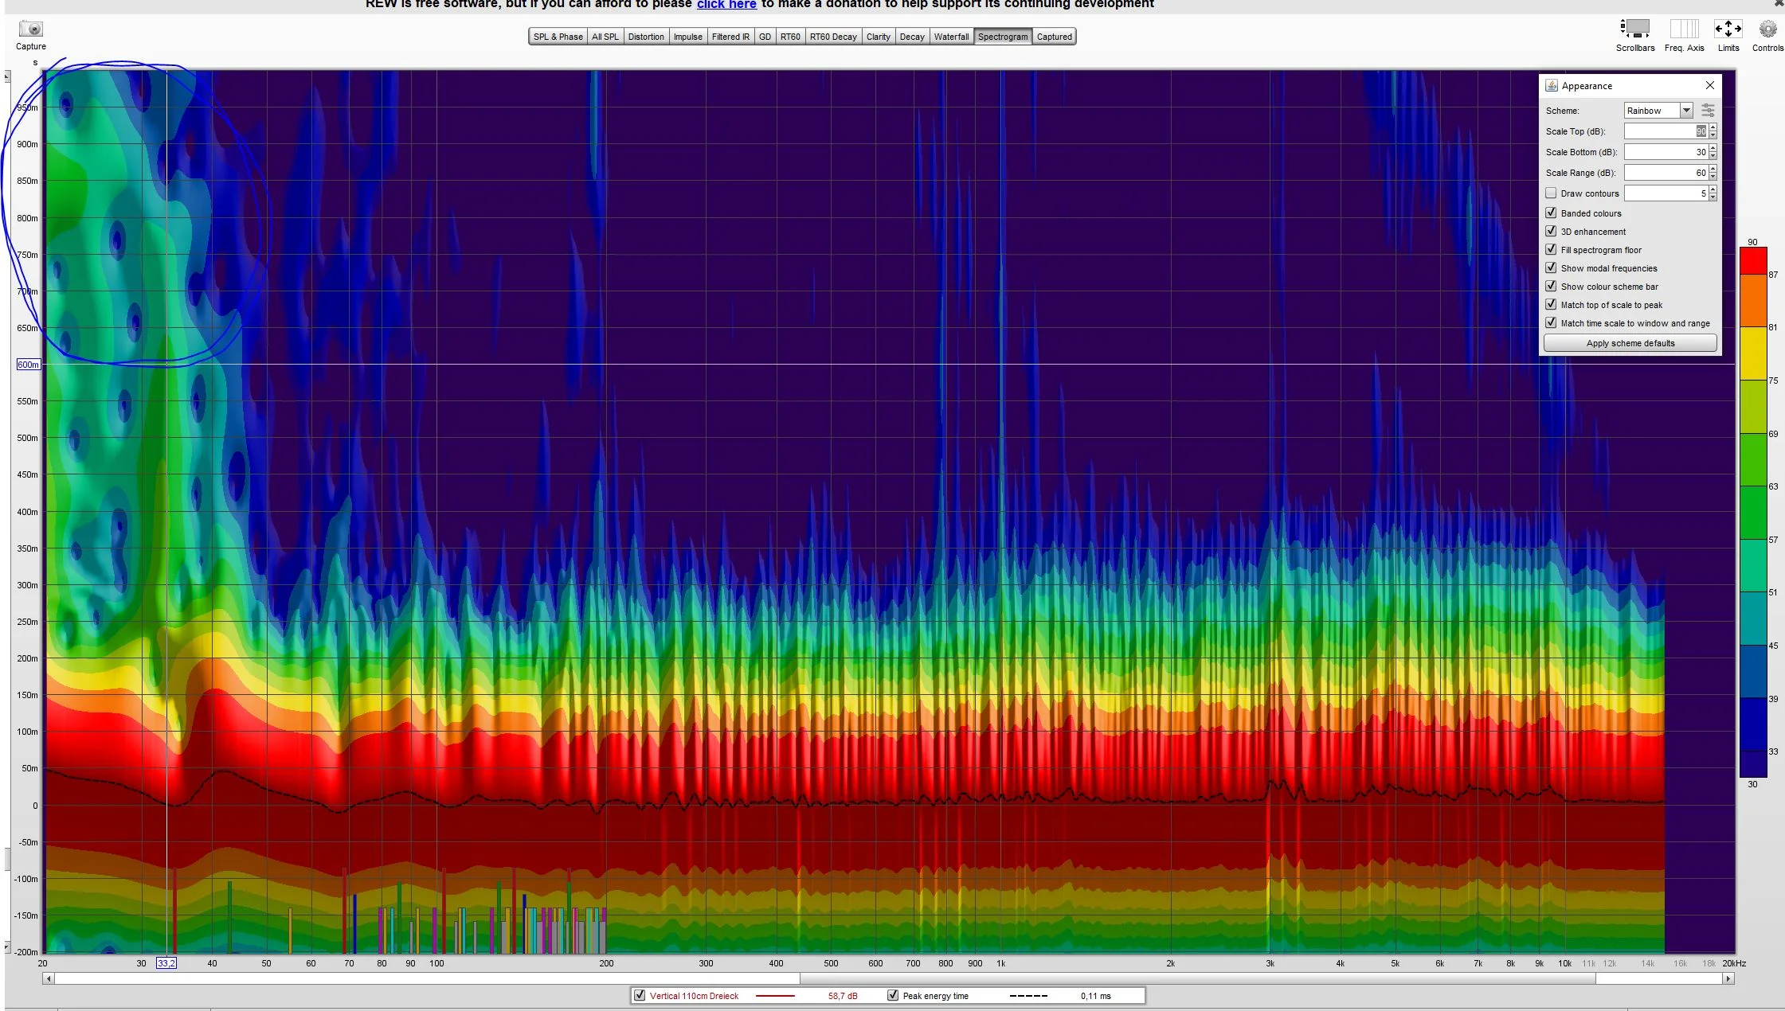This screenshot has width=1785, height=1011.
Task: Open the Controls gear icon
Action: [x=1767, y=29]
